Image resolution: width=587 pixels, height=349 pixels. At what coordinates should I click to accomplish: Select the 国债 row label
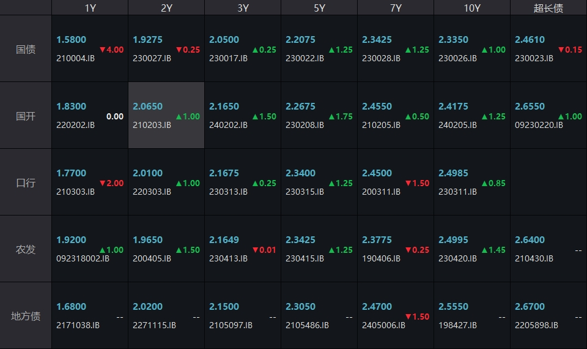(26, 49)
